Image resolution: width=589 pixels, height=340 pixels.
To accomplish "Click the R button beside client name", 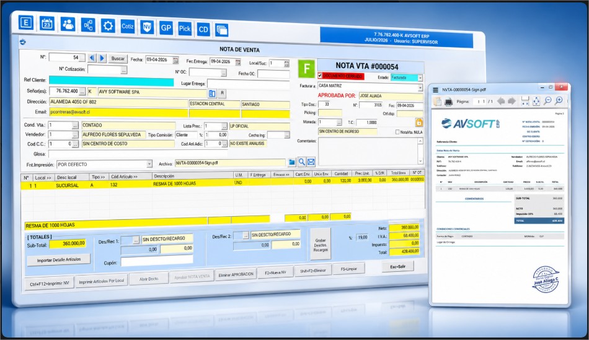I will point(222,93).
